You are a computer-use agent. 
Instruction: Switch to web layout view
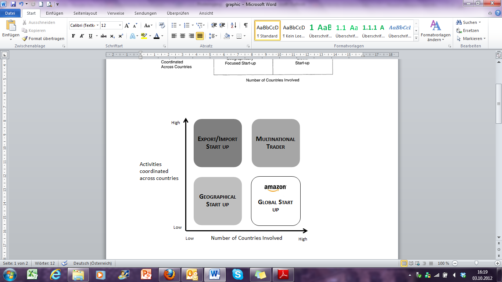(417, 263)
